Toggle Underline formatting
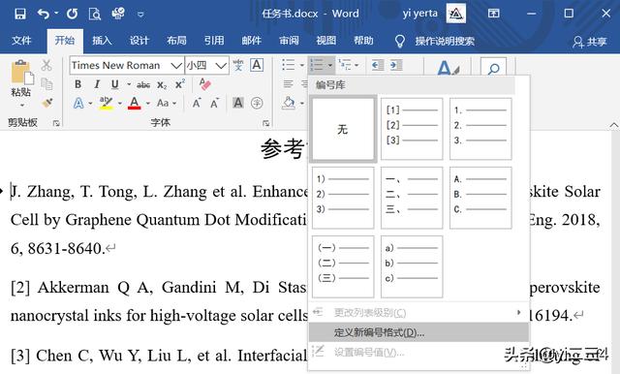 click(114, 84)
